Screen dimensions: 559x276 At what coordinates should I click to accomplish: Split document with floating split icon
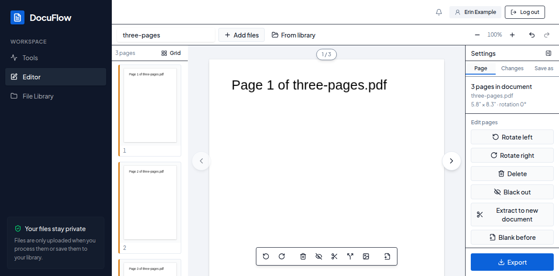(x=350, y=256)
